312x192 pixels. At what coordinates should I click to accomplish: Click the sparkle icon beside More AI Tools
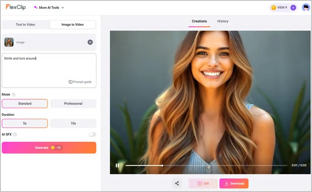pyautogui.click(x=36, y=7)
